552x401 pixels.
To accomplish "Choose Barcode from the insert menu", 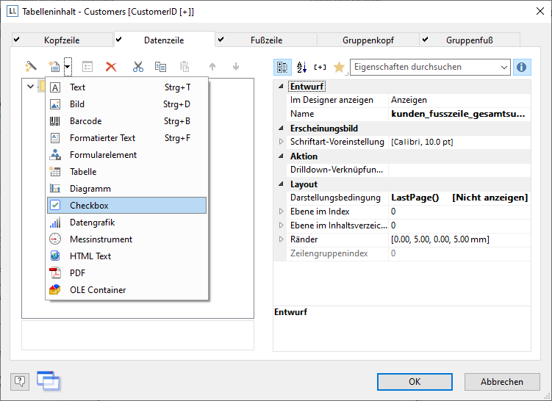I will click(85, 121).
